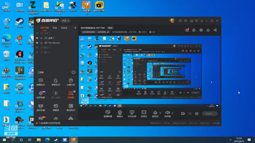Open the 斗鱼直播伴侣使用教程 tutorial link
Image resolution: width=255 pixels, height=143 pixels.
point(49,123)
